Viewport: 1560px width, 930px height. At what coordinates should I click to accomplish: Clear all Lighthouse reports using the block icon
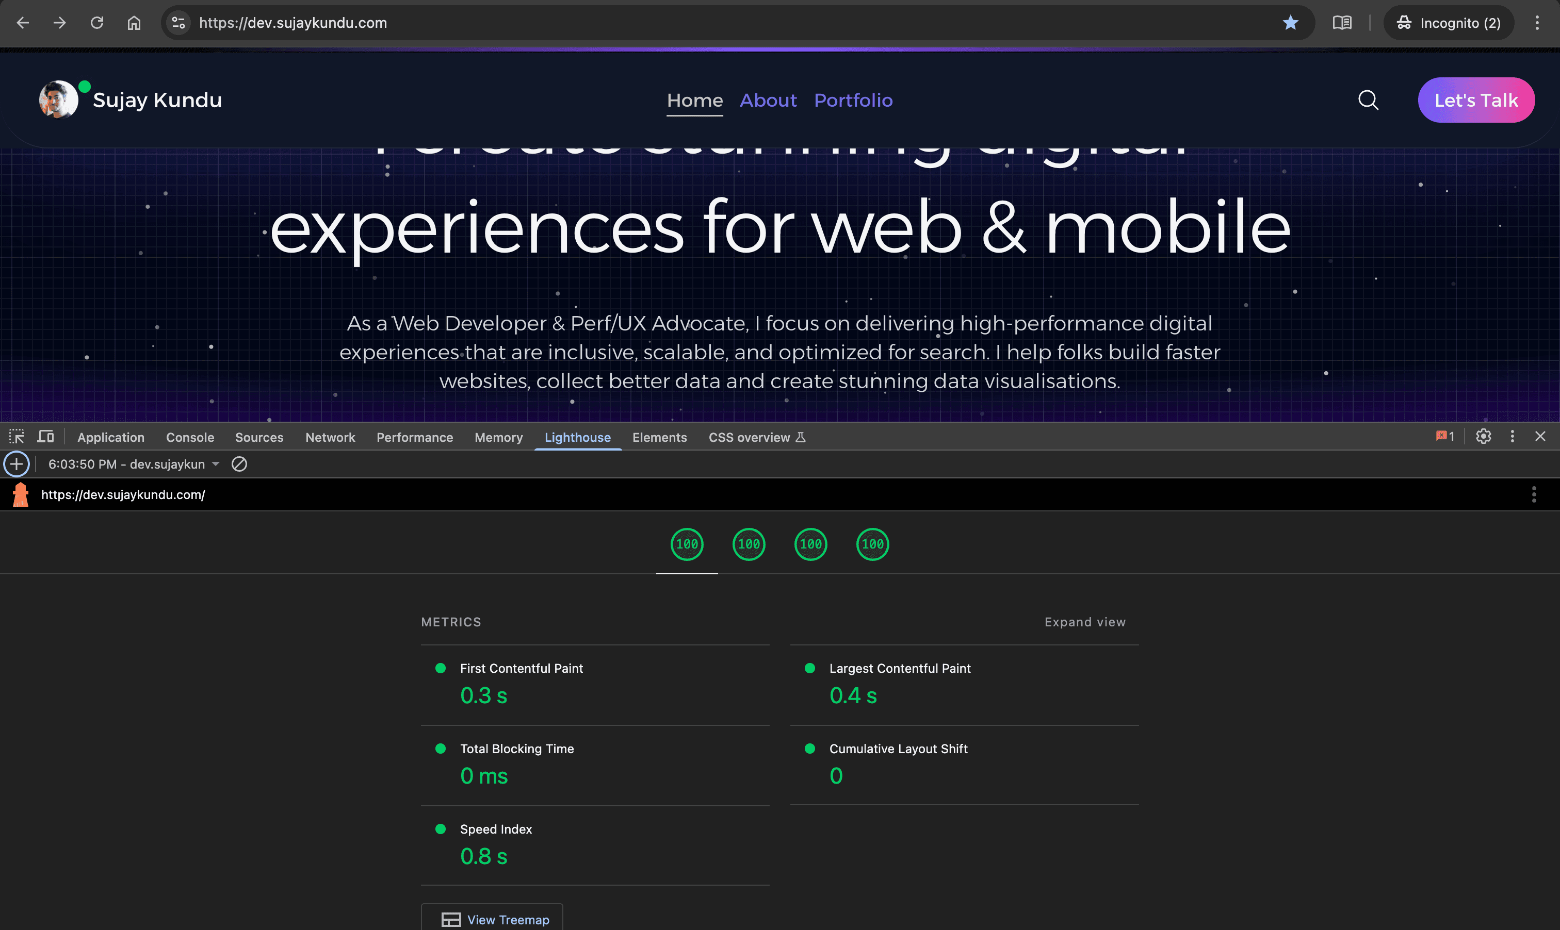pos(239,464)
